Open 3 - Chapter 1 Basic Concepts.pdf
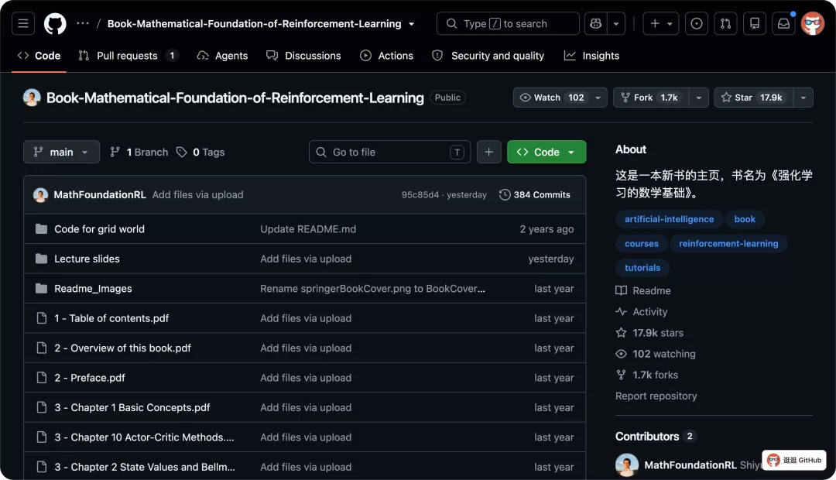The image size is (836, 480). point(132,407)
